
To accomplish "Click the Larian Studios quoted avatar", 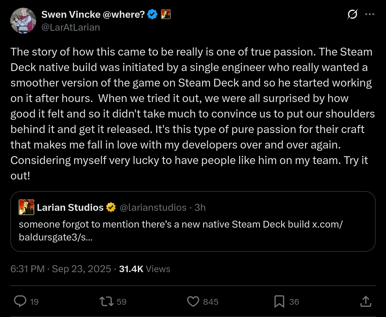I will point(26,207).
